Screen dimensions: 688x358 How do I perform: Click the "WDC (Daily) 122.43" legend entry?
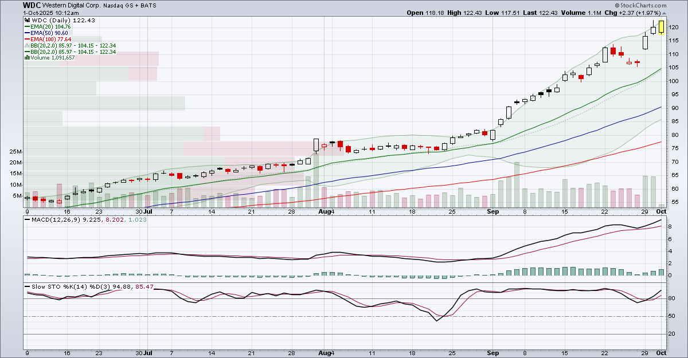[x=63, y=20]
